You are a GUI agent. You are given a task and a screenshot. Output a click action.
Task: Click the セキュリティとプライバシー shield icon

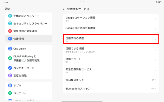click(x=10, y=23)
